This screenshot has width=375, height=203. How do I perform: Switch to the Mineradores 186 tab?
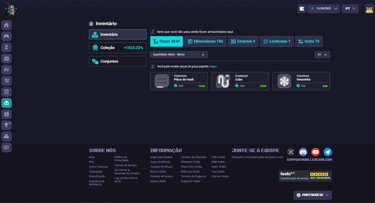point(205,41)
